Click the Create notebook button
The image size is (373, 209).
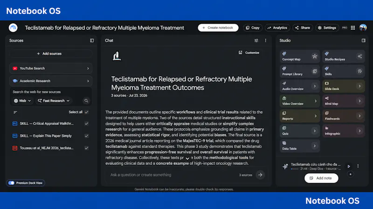218,28
